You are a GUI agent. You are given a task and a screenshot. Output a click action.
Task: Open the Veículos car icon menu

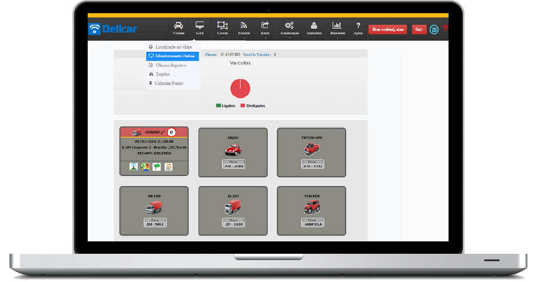(x=178, y=28)
